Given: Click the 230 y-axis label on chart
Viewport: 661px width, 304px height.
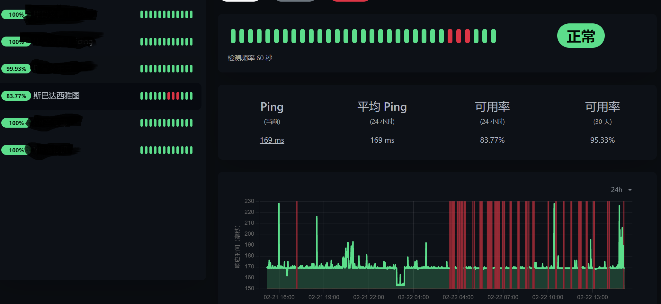Looking at the screenshot, I should tap(249, 201).
